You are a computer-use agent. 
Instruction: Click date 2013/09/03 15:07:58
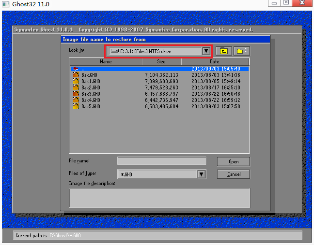[216, 106]
